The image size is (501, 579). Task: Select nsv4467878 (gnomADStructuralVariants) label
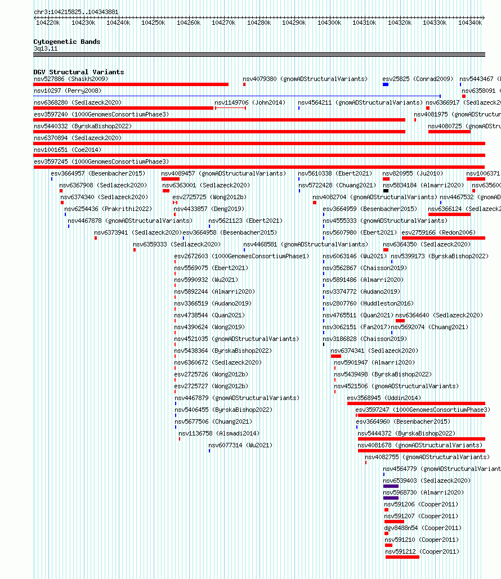pos(130,221)
